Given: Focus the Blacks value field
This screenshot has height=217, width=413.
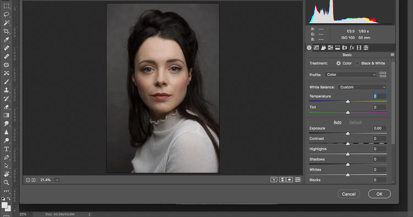Looking at the screenshot, I should (380, 180).
